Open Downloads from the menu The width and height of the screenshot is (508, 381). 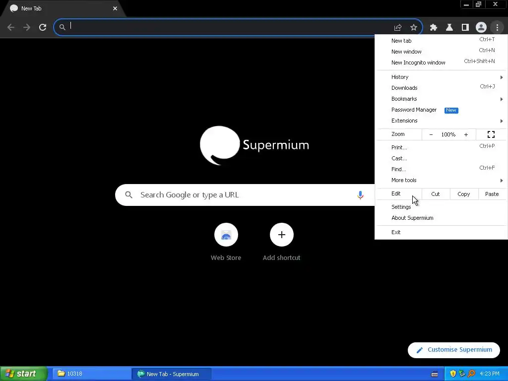(441, 88)
